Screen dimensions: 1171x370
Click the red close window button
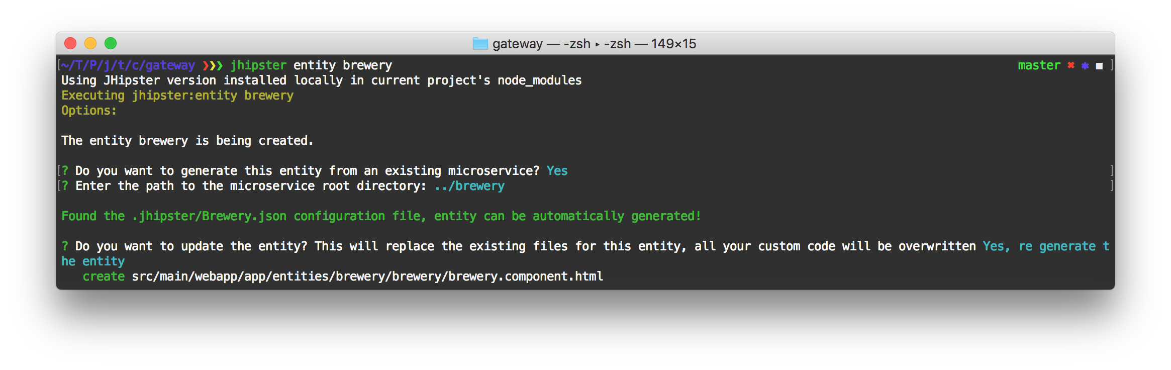[70, 44]
